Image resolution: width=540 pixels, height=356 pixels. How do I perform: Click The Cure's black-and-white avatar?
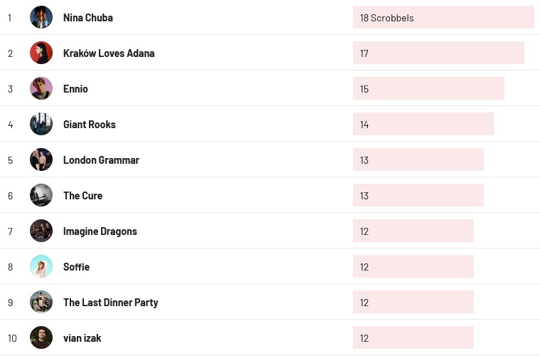point(41,195)
